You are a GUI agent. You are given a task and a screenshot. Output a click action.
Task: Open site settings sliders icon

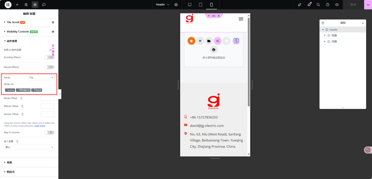click(26, 5)
